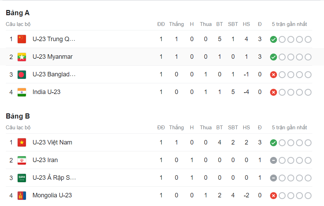This screenshot has width=324, height=206.
Task: Click U-23 Ả Rập Saudi team name
Action: tap(54, 178)
